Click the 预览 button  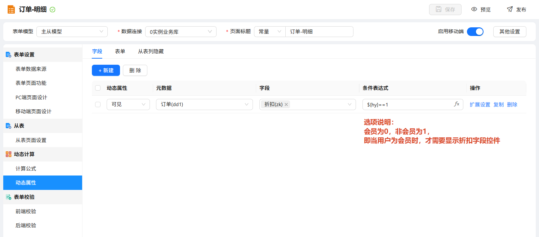481,10
